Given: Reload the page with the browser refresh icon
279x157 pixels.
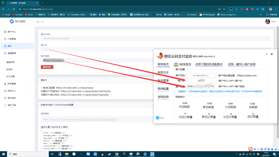Looking at the screenshot, I should [14, 9].
